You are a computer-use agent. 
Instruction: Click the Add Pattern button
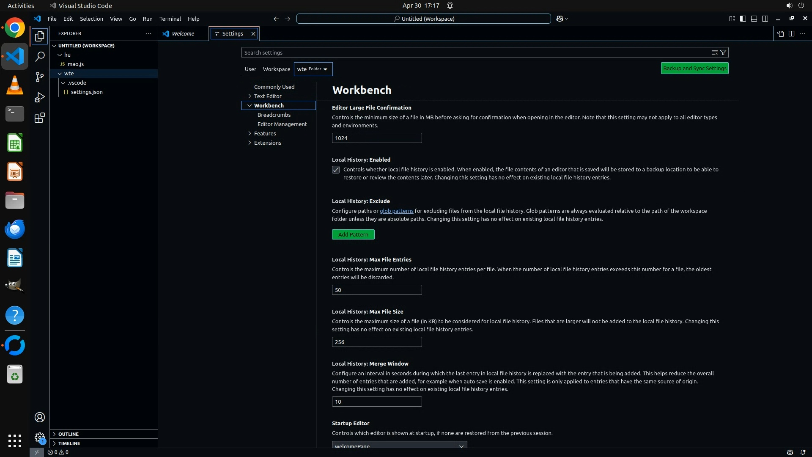353,234
